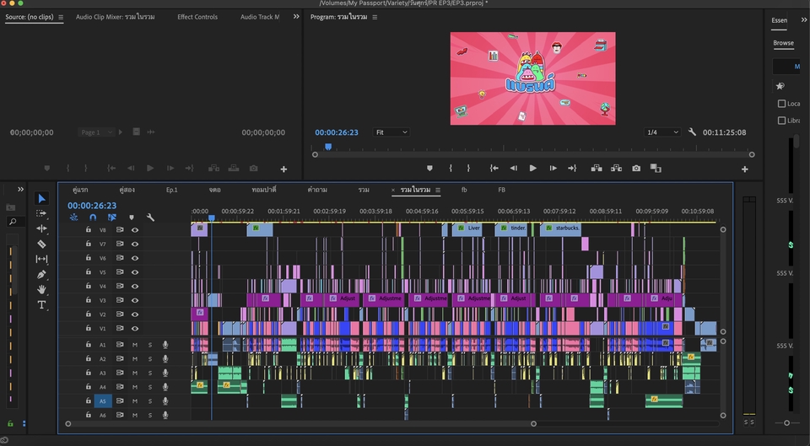Click the search magnifier in project panel
810x446 pixels.
(13, 222)
